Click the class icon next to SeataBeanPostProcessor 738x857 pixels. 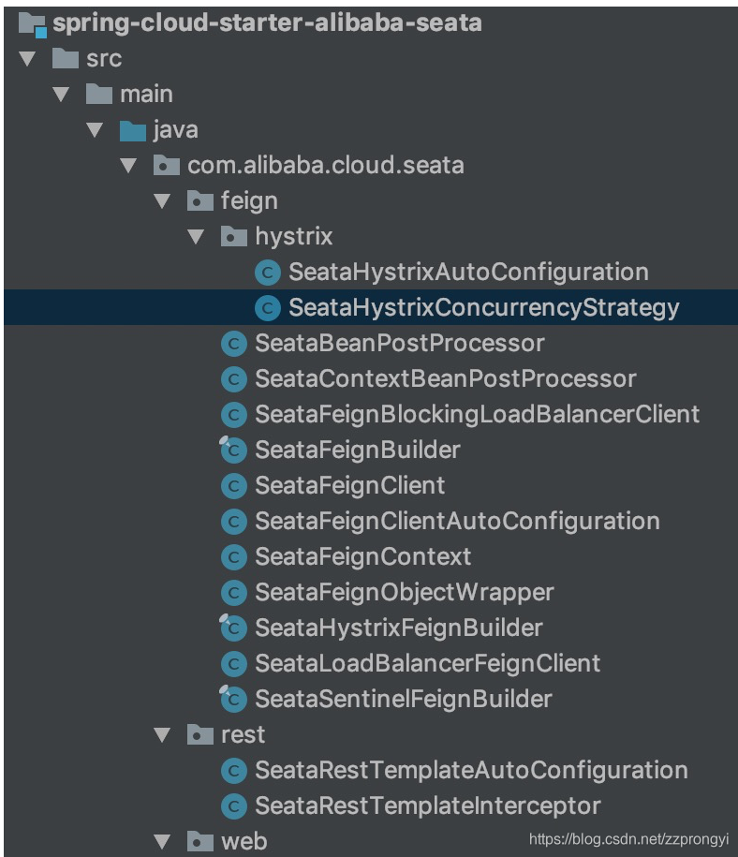[233, 344]
